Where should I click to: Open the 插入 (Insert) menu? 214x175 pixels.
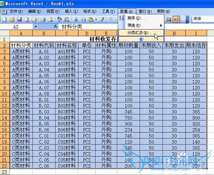click(x=71, y=12)
